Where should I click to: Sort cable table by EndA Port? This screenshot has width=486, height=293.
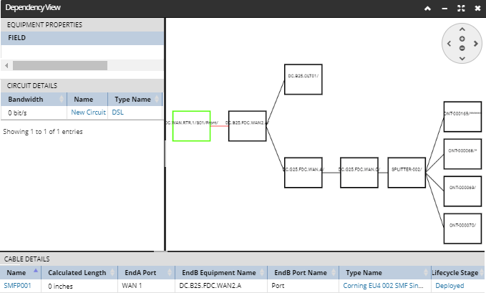(146, 272)
